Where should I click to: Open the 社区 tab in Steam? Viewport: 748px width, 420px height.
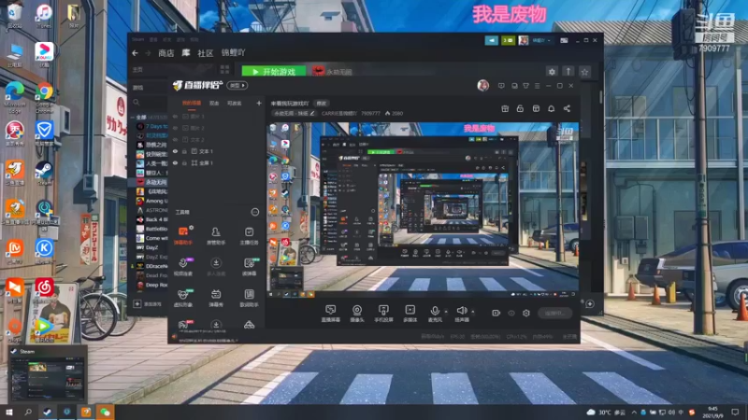(x=205, y=53)
